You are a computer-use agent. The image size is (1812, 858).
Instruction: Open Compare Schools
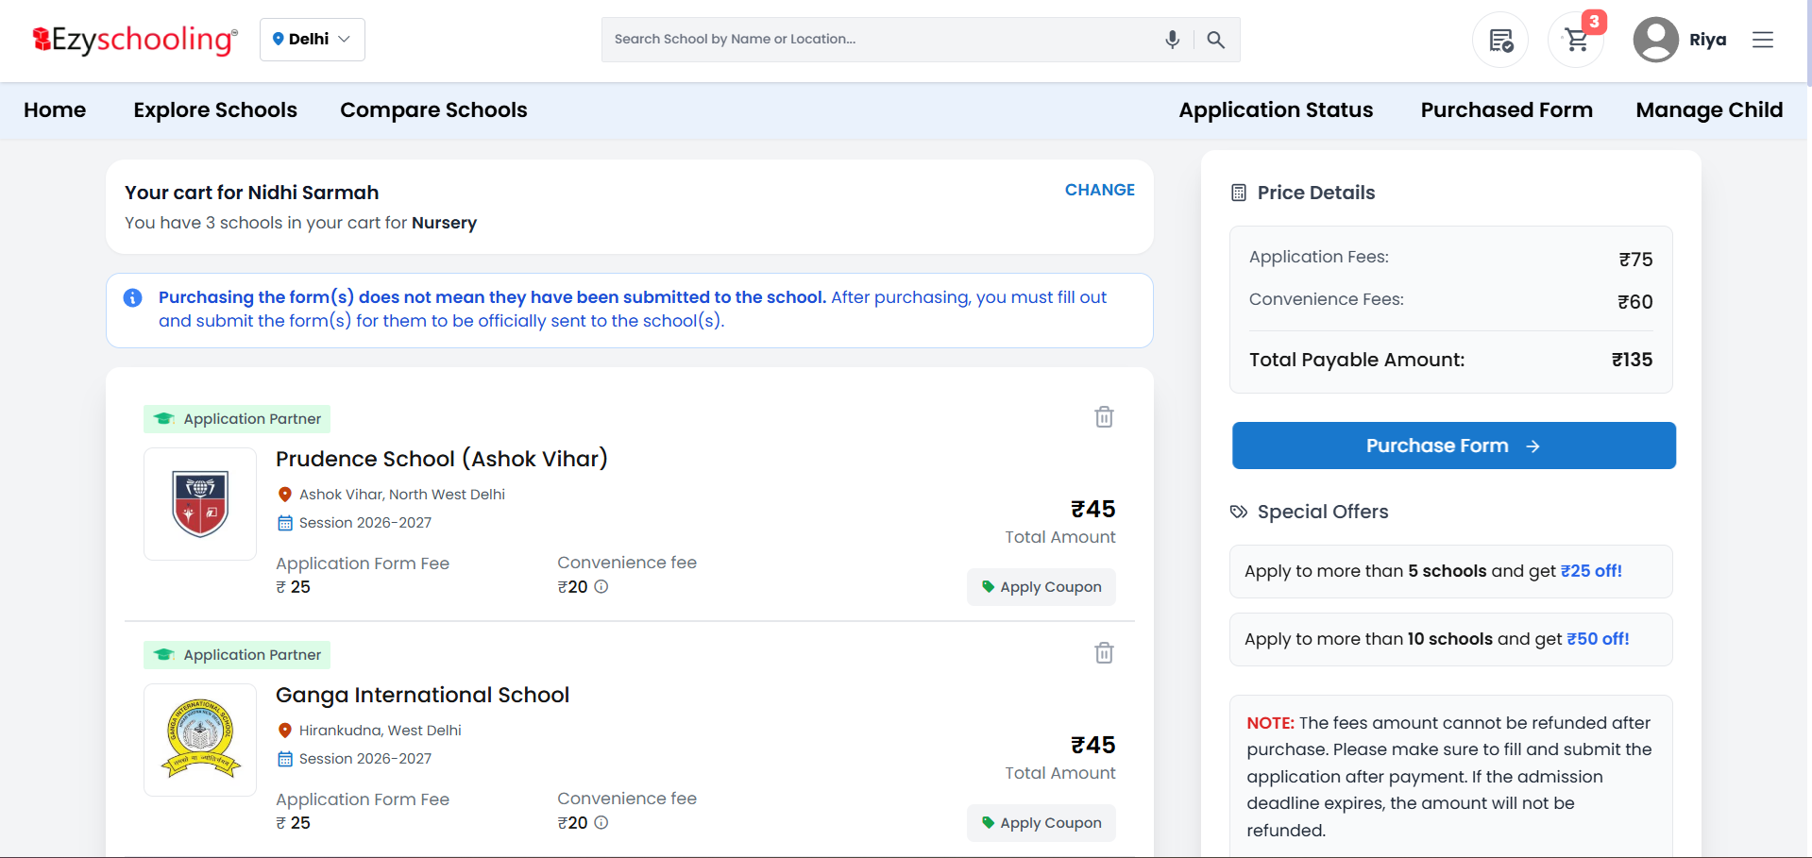433,110
